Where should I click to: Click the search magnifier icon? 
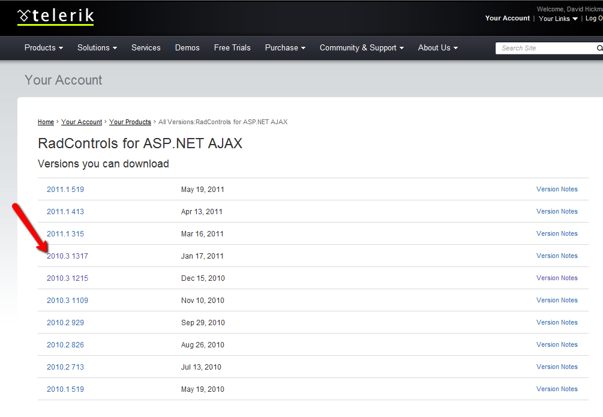pyautogui.click(x=599, y=48)
